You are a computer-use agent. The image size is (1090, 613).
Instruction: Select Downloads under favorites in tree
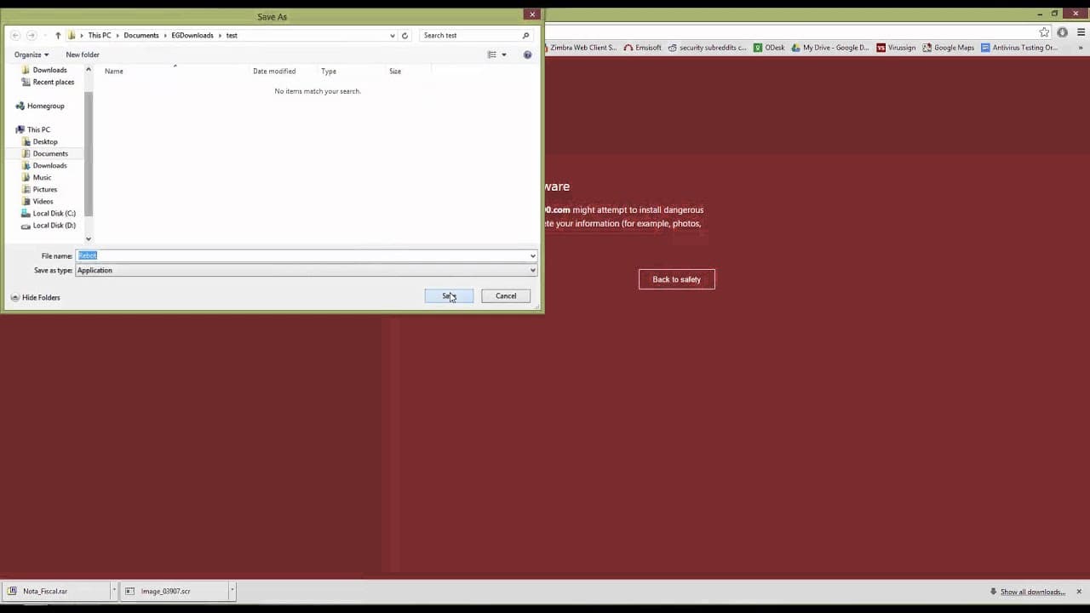click(x=49, y=70)
